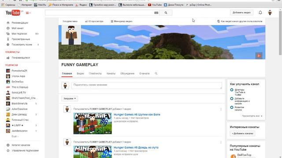Screen dimensions: 282x158
Task: Open Мой канал in sidebar
Action: pyautogui.click(x=18, y=28)
